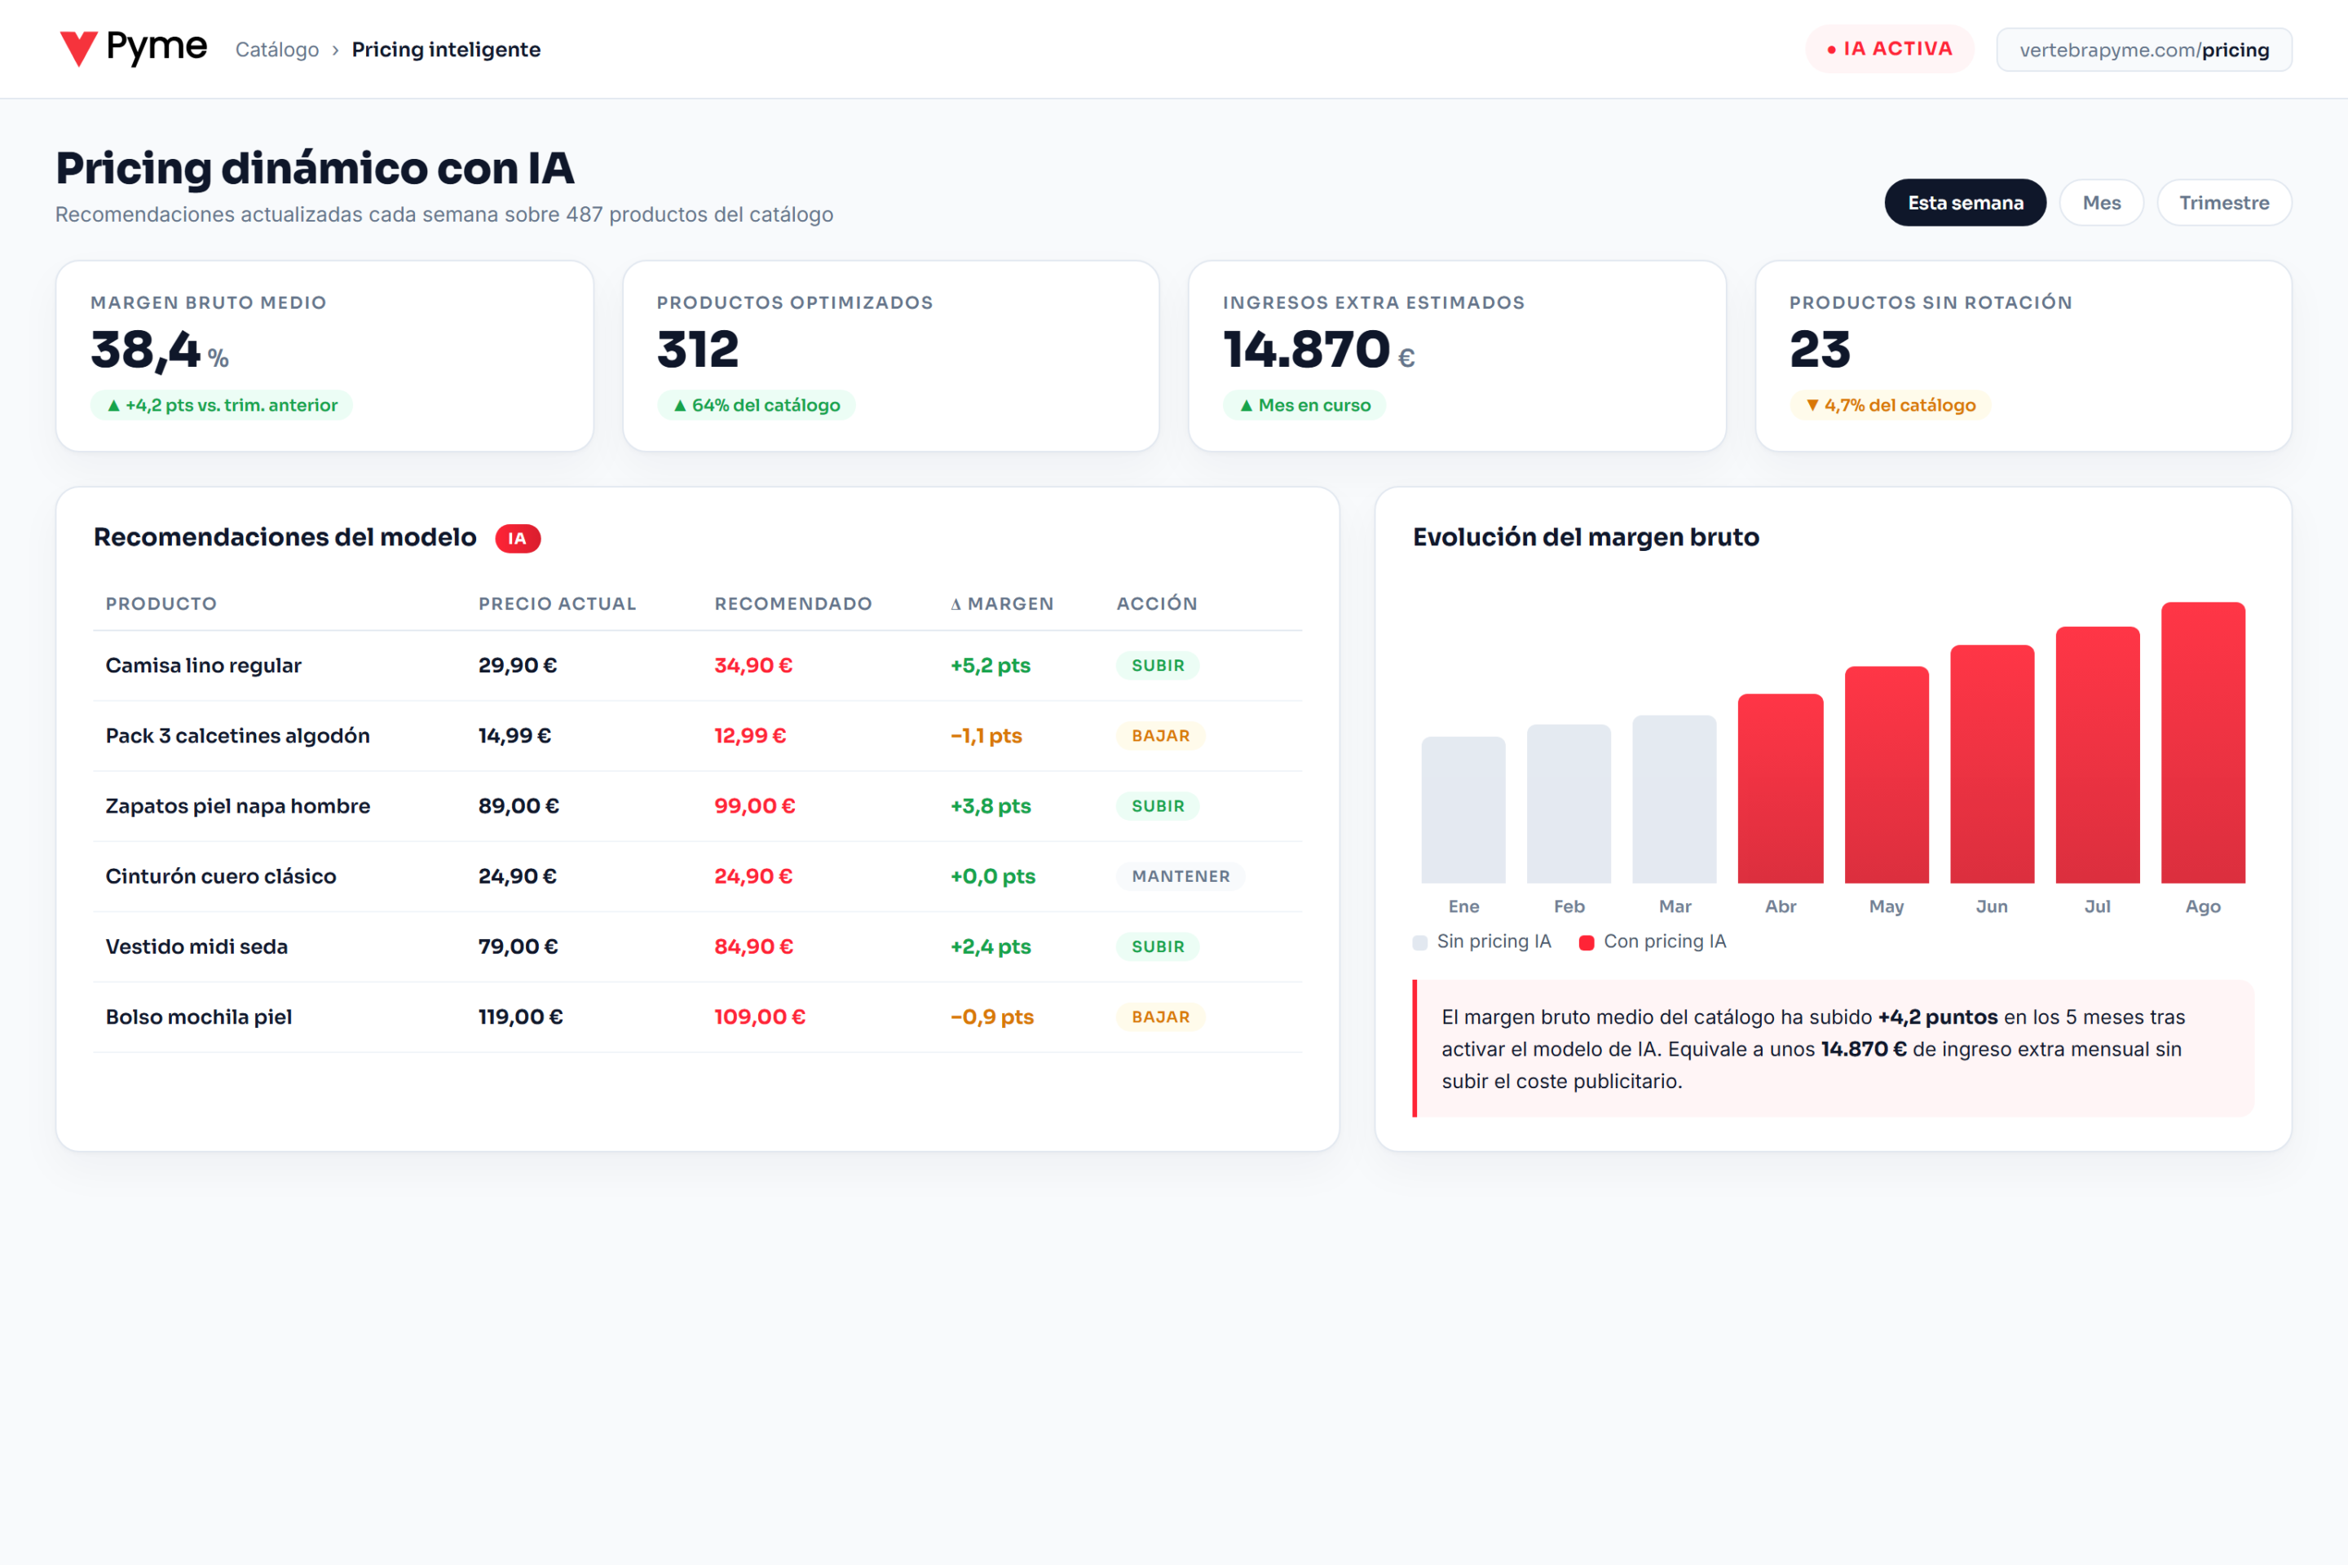Click the ACCIÓN column header
The height and width of the screenshot is (1565, 2348).
1156,604
